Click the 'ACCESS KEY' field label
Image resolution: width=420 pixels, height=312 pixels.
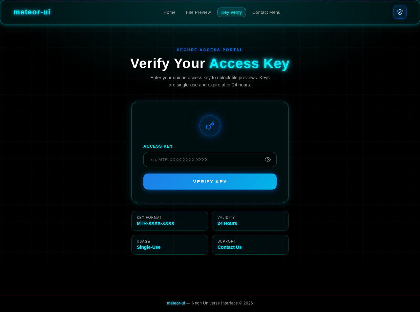pos(158,146)
